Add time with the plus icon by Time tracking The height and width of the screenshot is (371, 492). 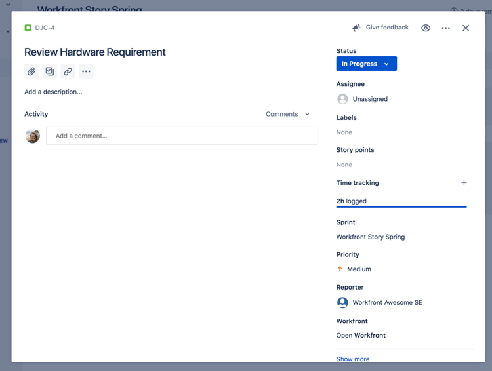pos(464,182)
